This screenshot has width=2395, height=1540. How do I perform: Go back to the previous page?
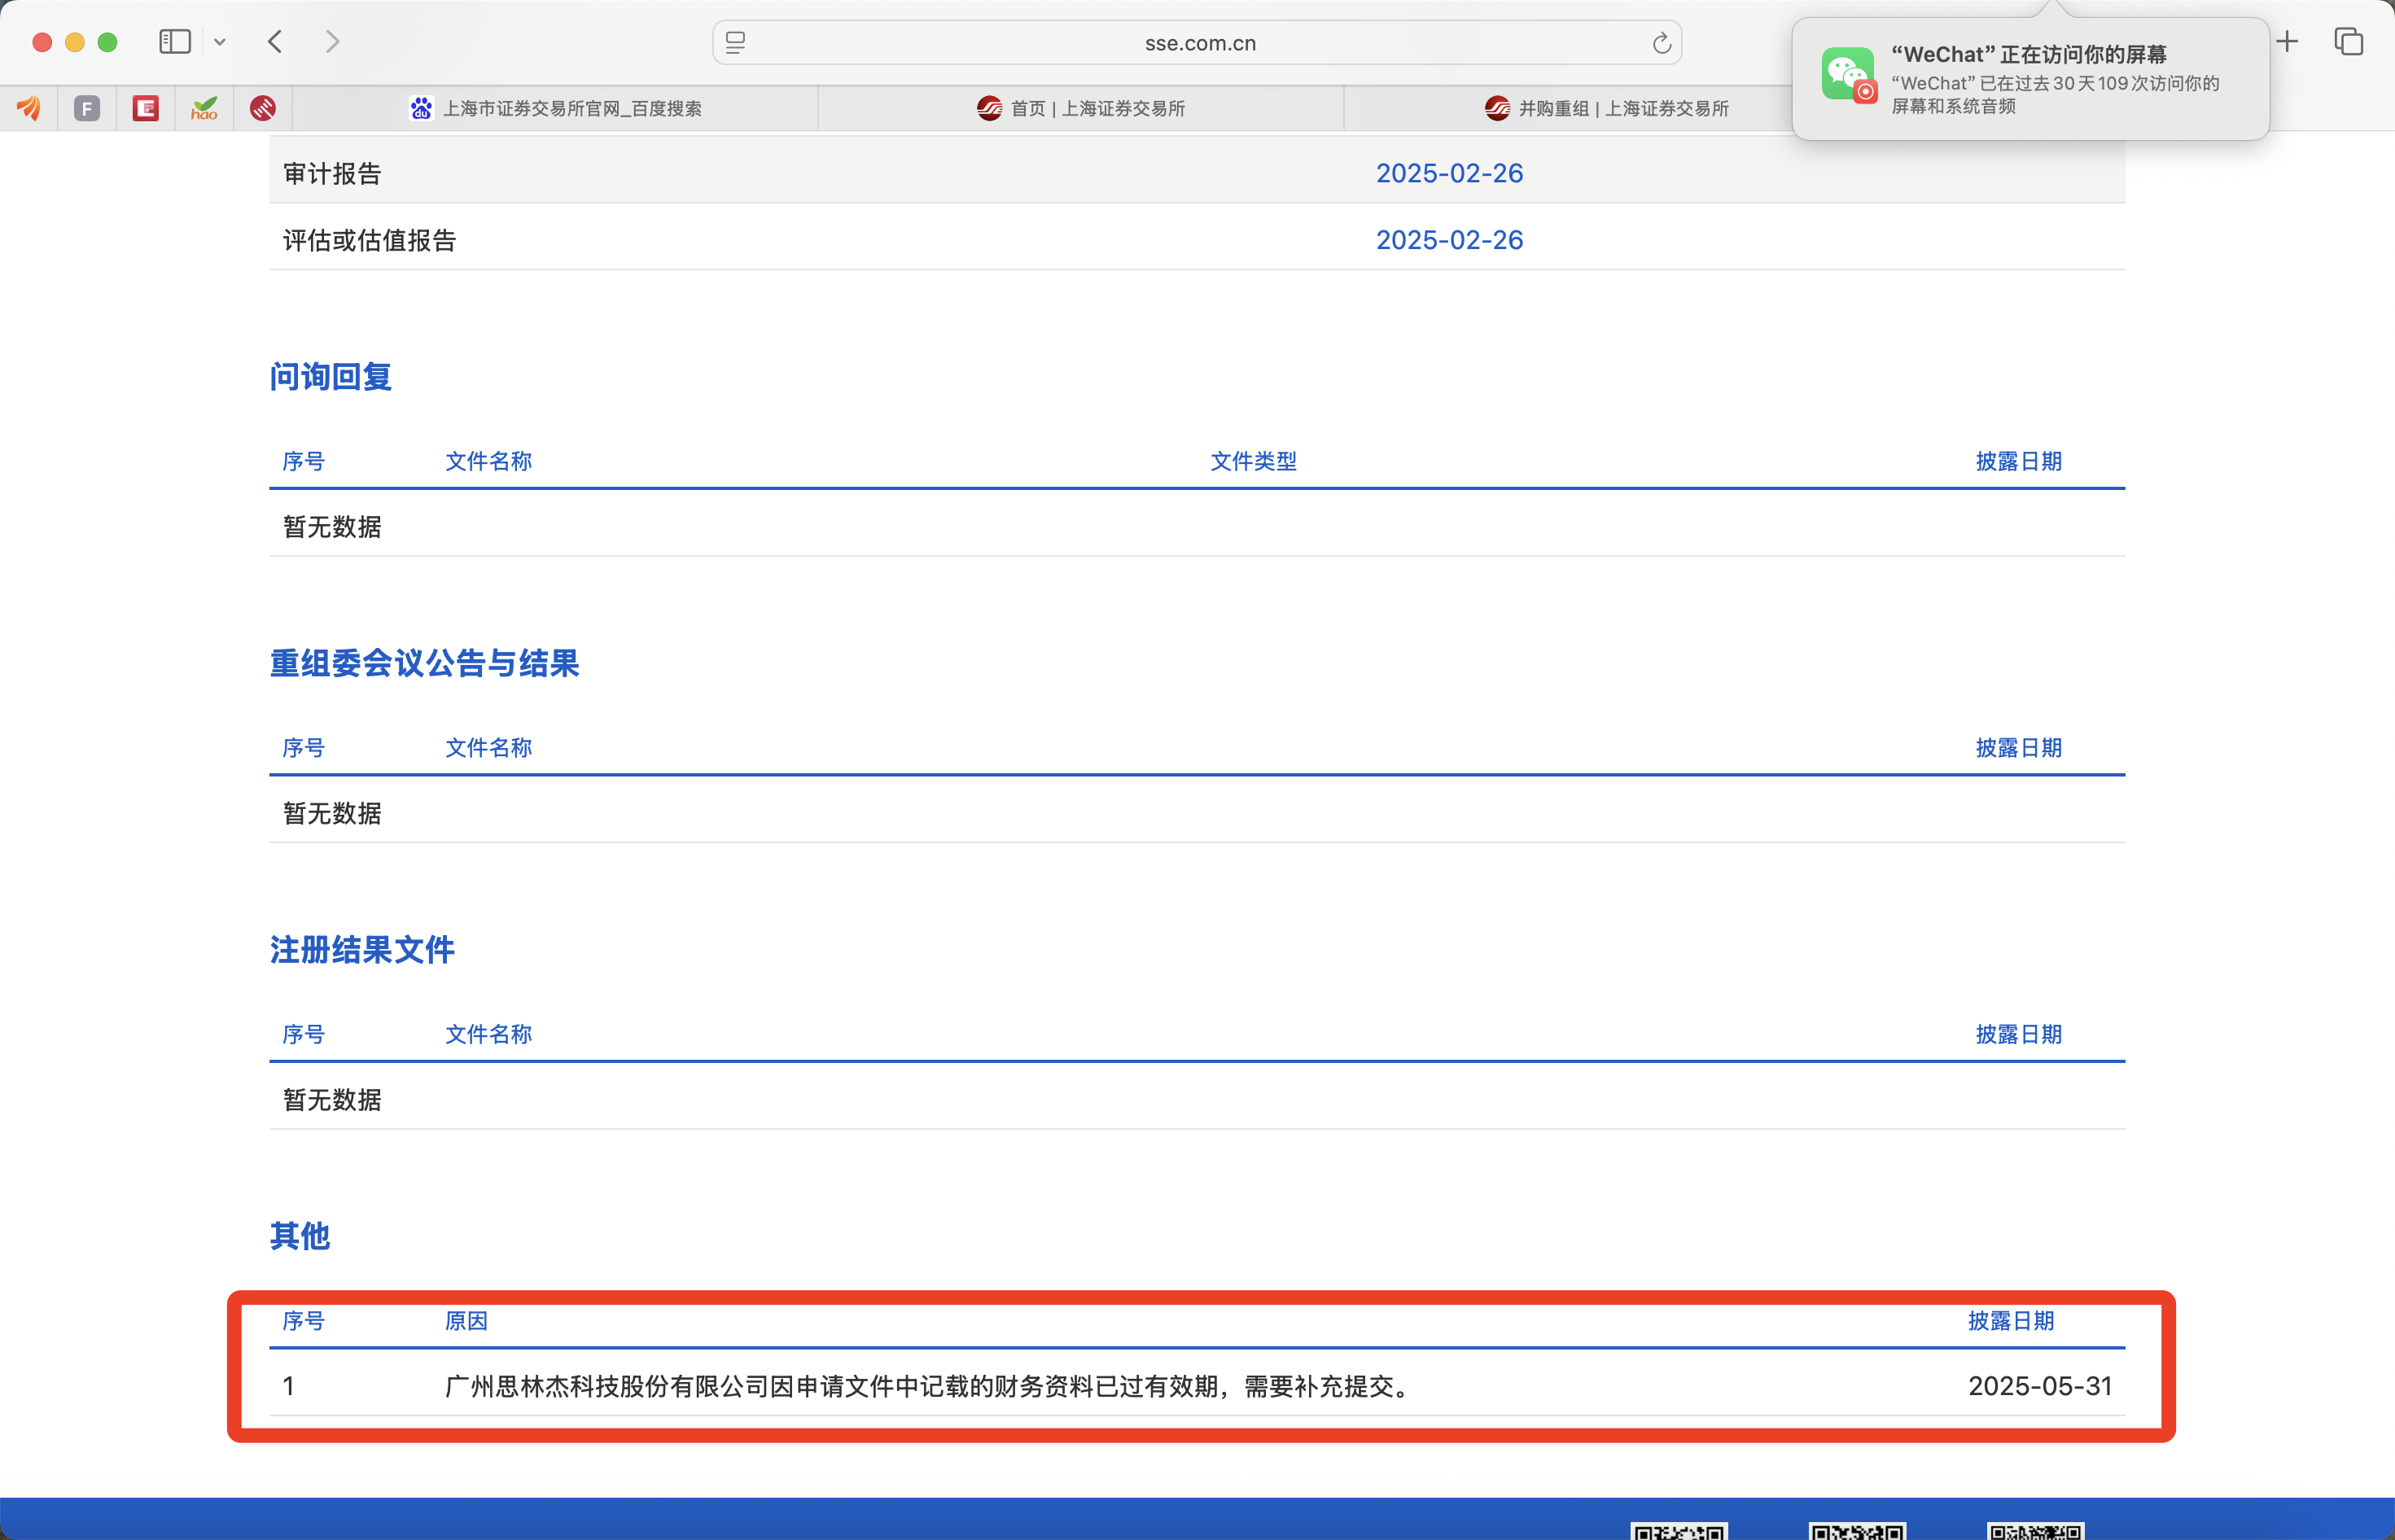276,42
